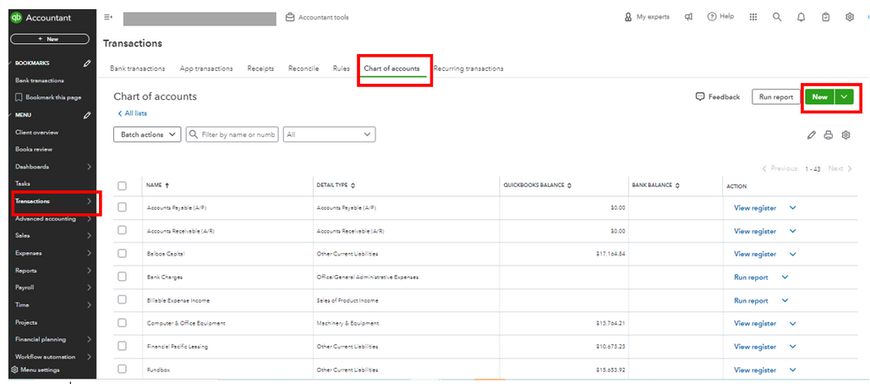Sort by Name column arrow
This screenshot has height=384, width=870.
point(167,185)
